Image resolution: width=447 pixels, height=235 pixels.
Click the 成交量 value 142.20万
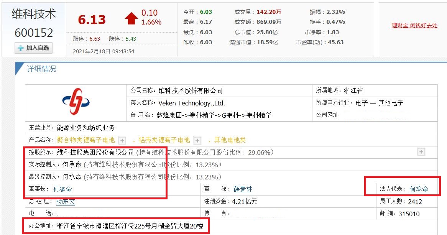coord(269,12)
